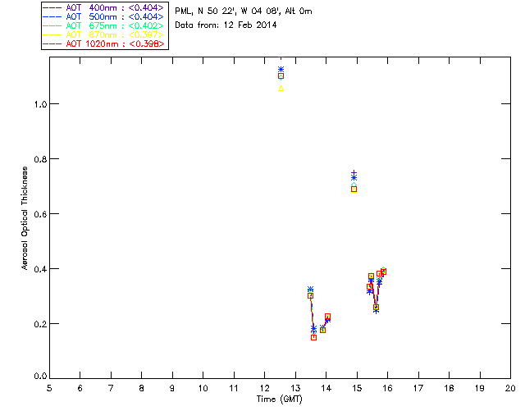Click the x-axis tick label 9

click(172, 388)
